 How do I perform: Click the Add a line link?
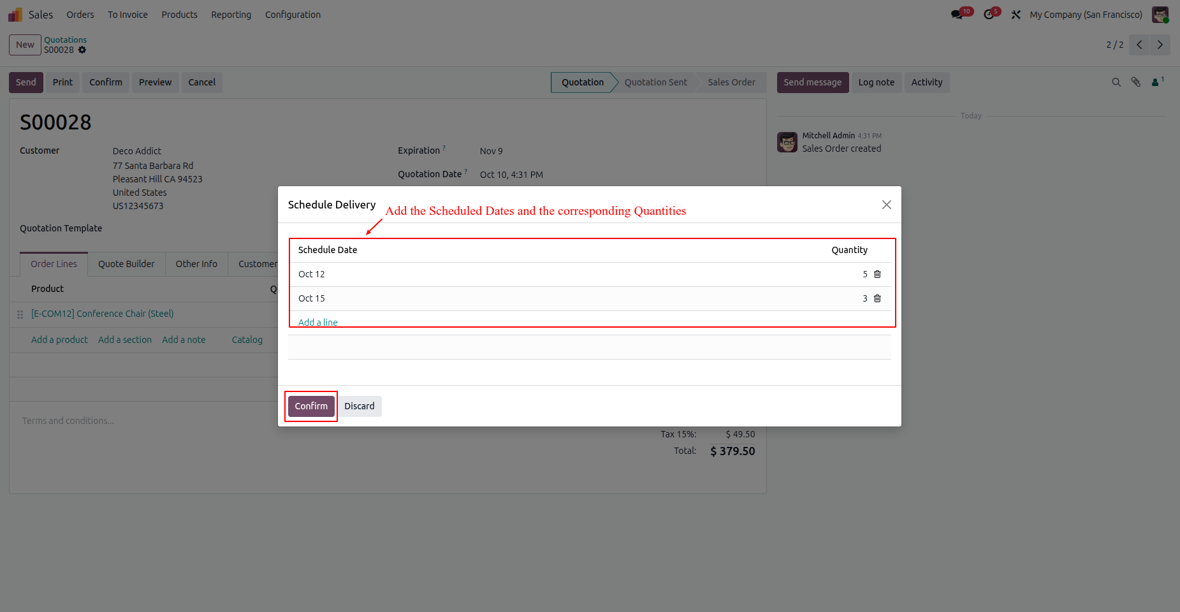tap(318, 322)
